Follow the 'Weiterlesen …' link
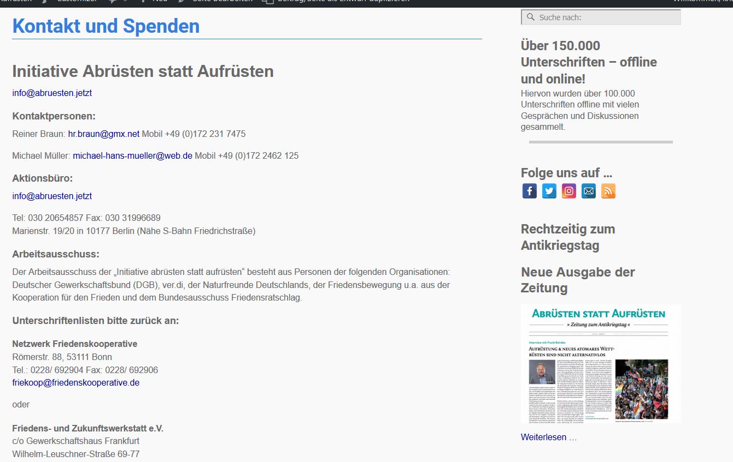Screen dimensions: 733x462 548,437
